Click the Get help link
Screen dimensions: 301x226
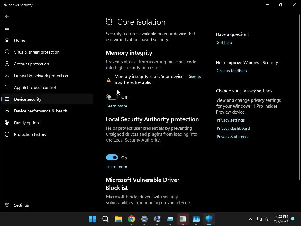coord(224,42)
